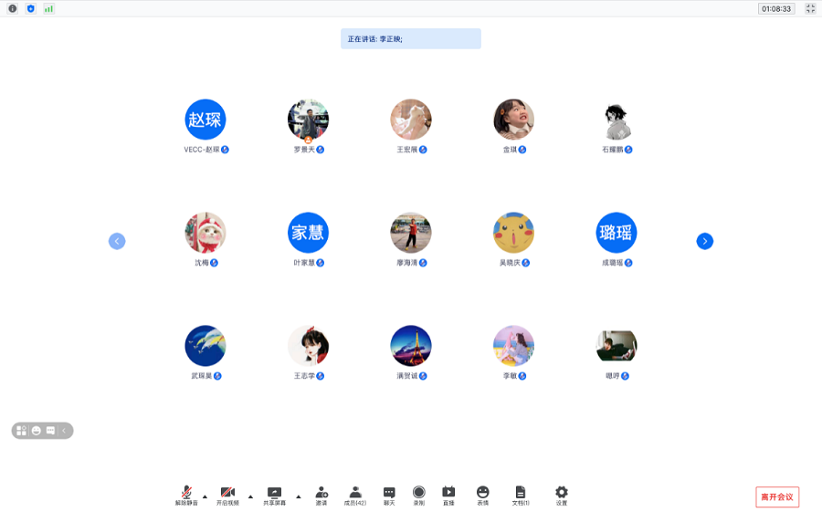Open the chat panel

coord(389,495)
